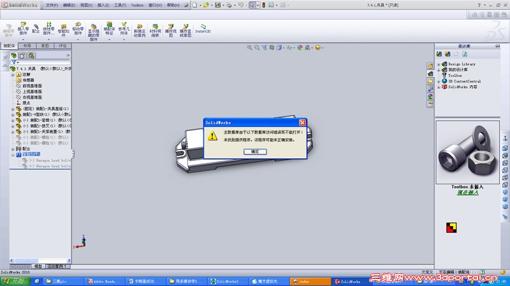
Task: Click the 新建运动算例 new motion study tool
Action: click(140, 31)
